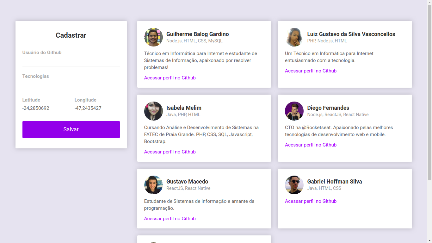
Task: Click Guilherme's bio about Sistemas de Informação
Action: click(201, 60)
